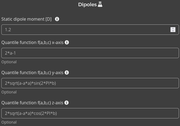This screenshot has width=180, height=126.
Task: Click the Dipoles section heading
Action: (x=87, y=4)
